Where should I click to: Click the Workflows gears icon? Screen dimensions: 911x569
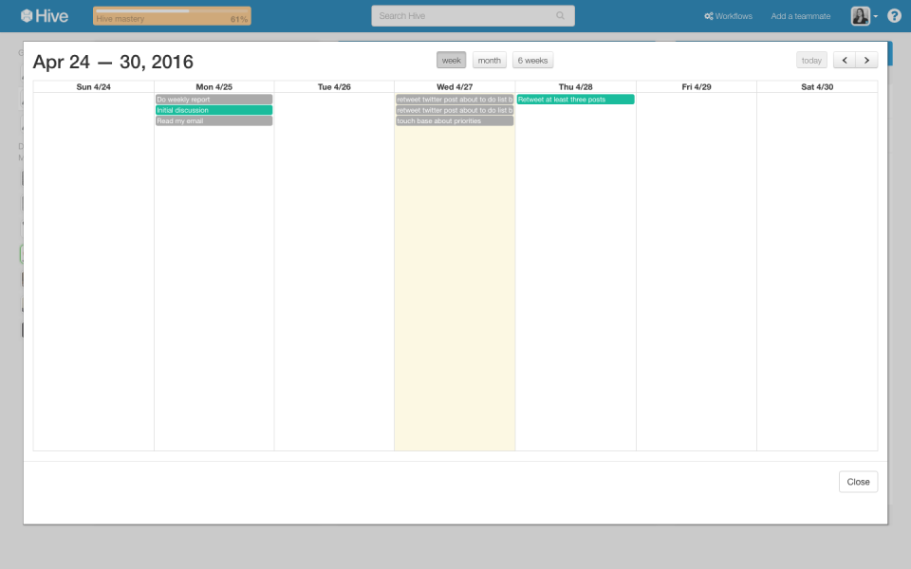pyautogui.click(x=708, y=16)
